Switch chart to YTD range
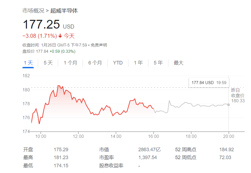 point(118,63)
